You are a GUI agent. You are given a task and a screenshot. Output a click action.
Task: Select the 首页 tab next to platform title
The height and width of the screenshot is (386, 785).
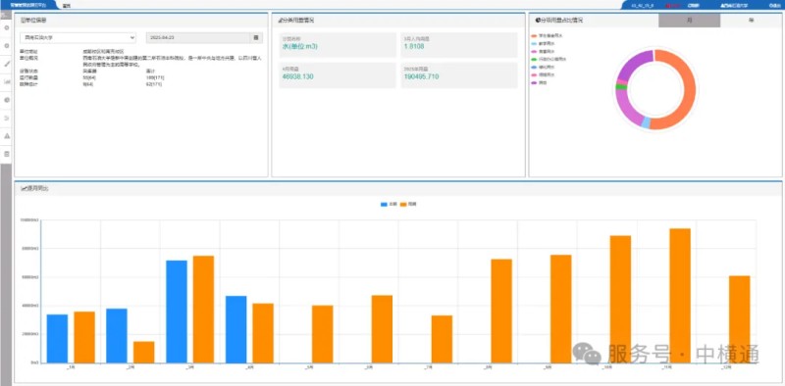(66, 6)
